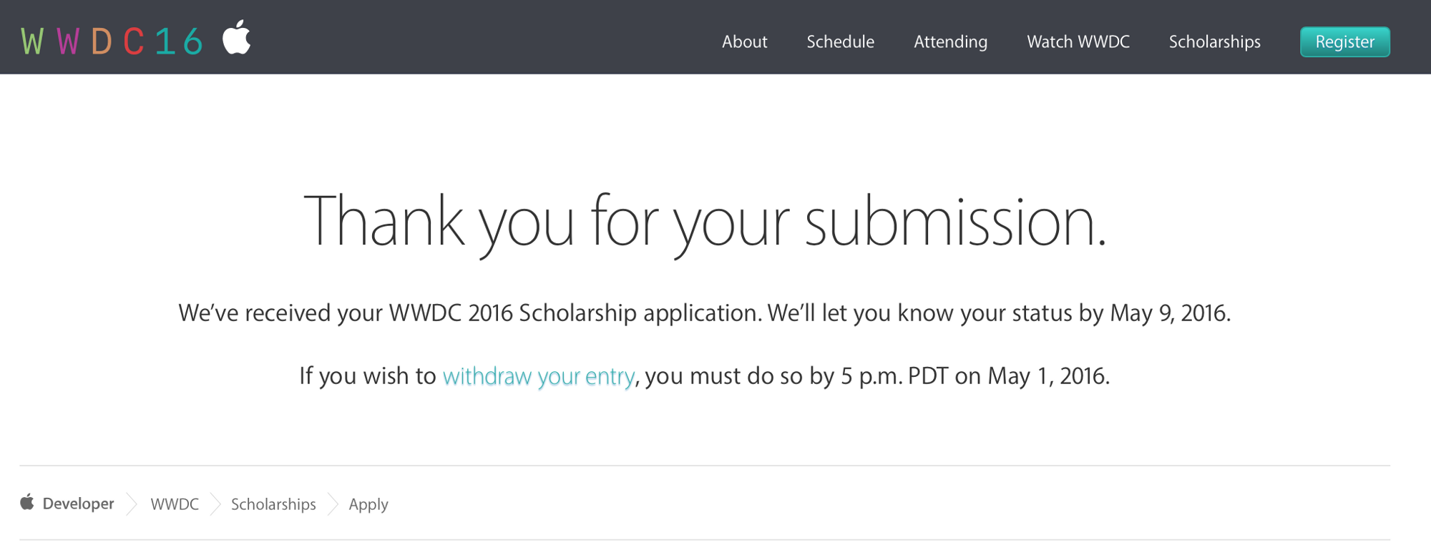Click the Apple icon in the breadcrumb trail
This screenshot has height=555, width=1431.
pos(28,503)
